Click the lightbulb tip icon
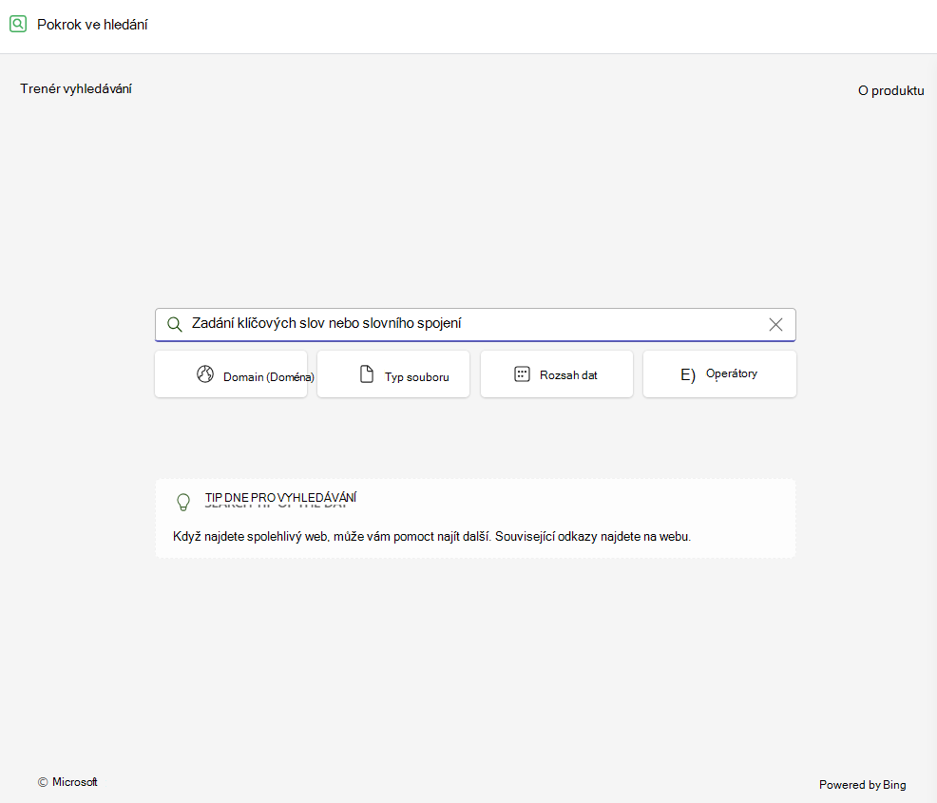937x803 pixels. [183, 502]
